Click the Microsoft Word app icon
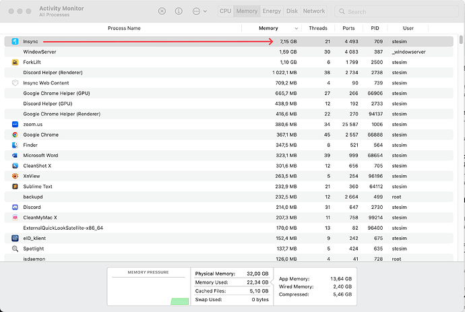The image size is (465, 312). pyautogui.click(x=15, y=156)
